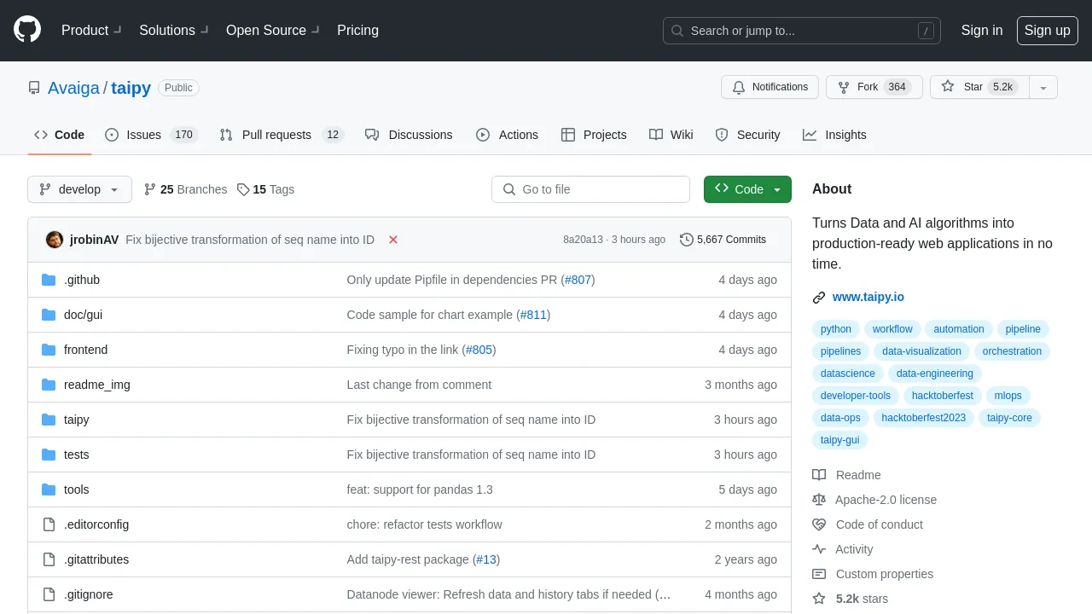Open pull request #807 link
The image size is (1092, 614).
[578, 280]
